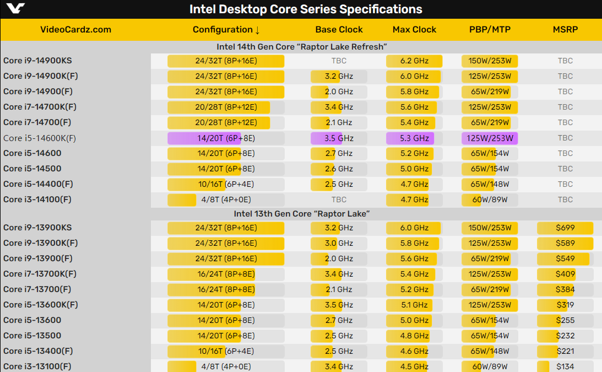Click the MSRP column header
602x372 pixels.
(565, 30)
